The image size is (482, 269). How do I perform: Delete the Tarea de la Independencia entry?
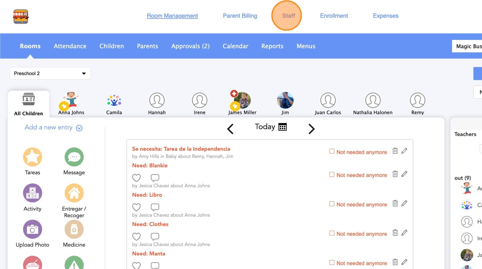pyautogui.click(x=395, y=151)
